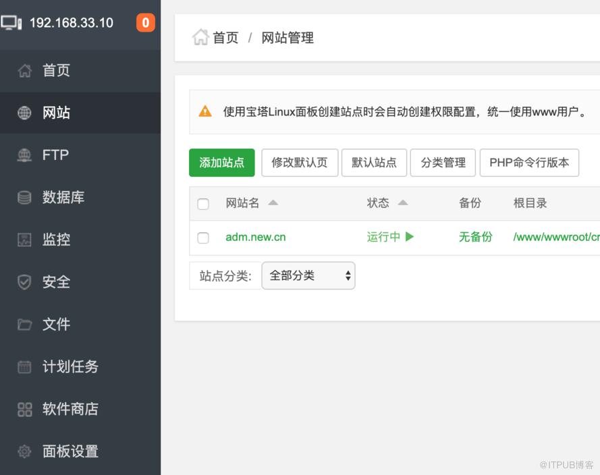Click the calendar icon for 计划任务
The width and height of the screenshot is (600, 475).
coord(24,367)
